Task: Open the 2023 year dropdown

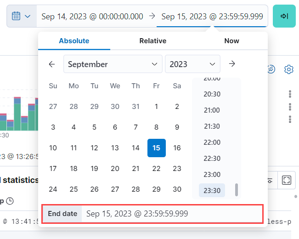Action: click(x=192, y=64)
